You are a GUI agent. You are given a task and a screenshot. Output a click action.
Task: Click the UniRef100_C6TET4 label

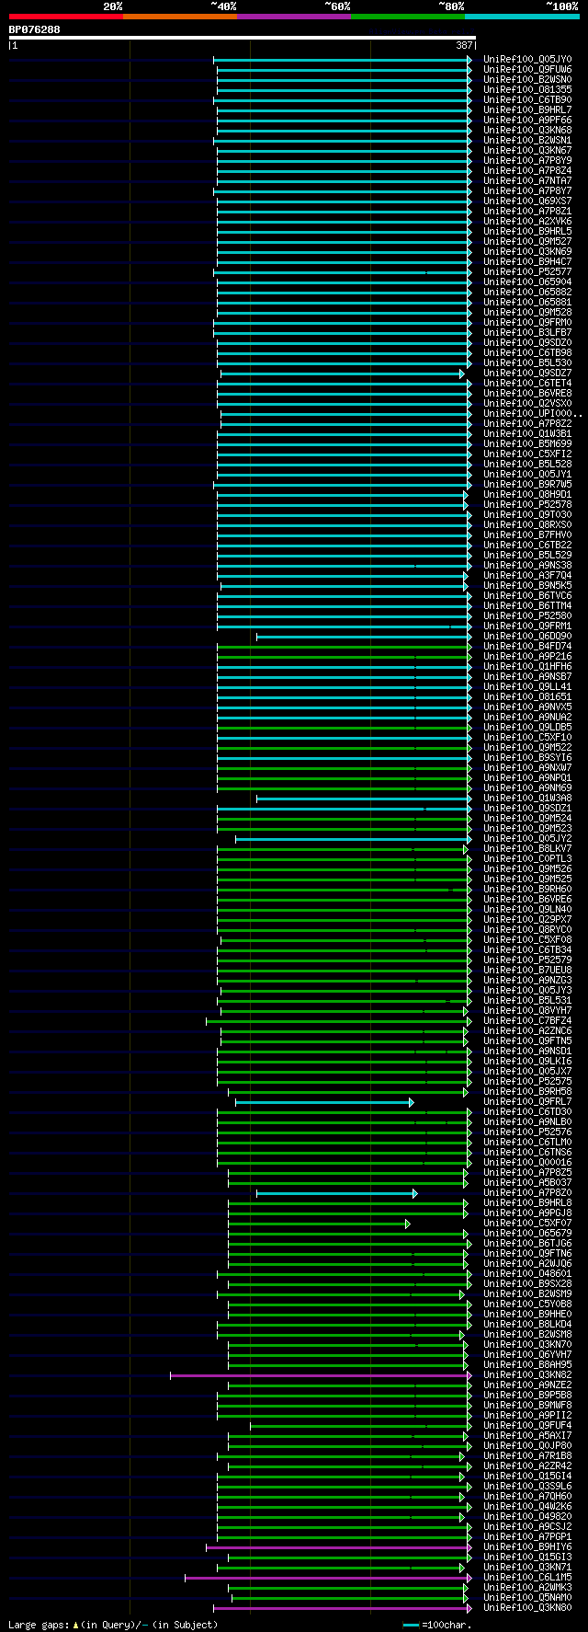(527, 384)
